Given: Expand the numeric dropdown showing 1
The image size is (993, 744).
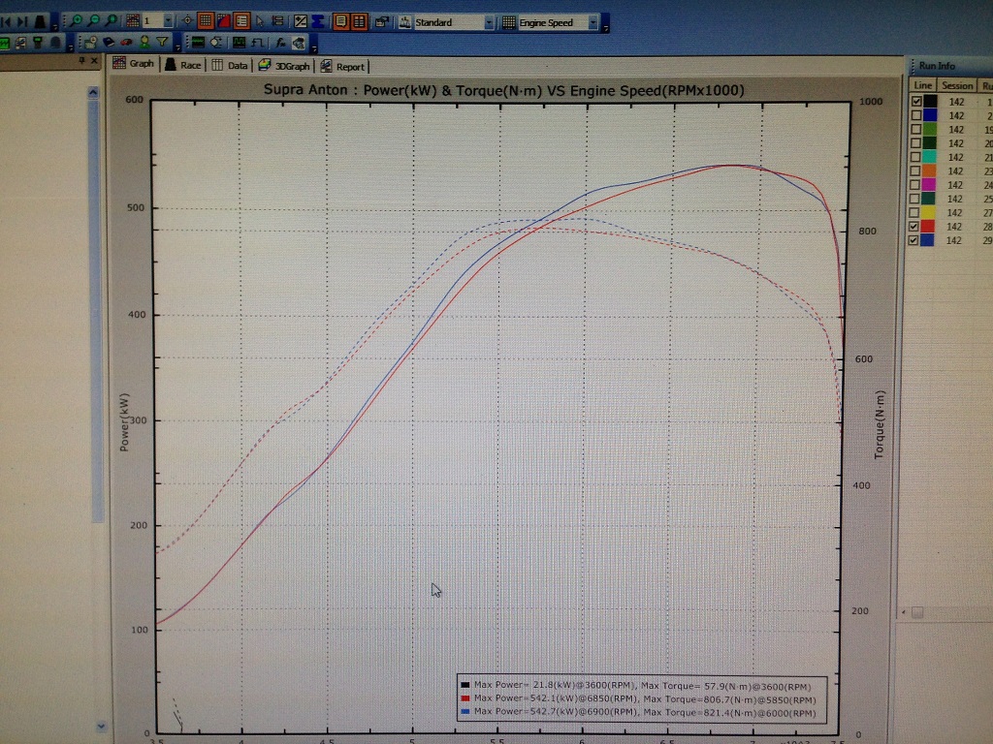Looking at the screenshot, I should (168, 20).
